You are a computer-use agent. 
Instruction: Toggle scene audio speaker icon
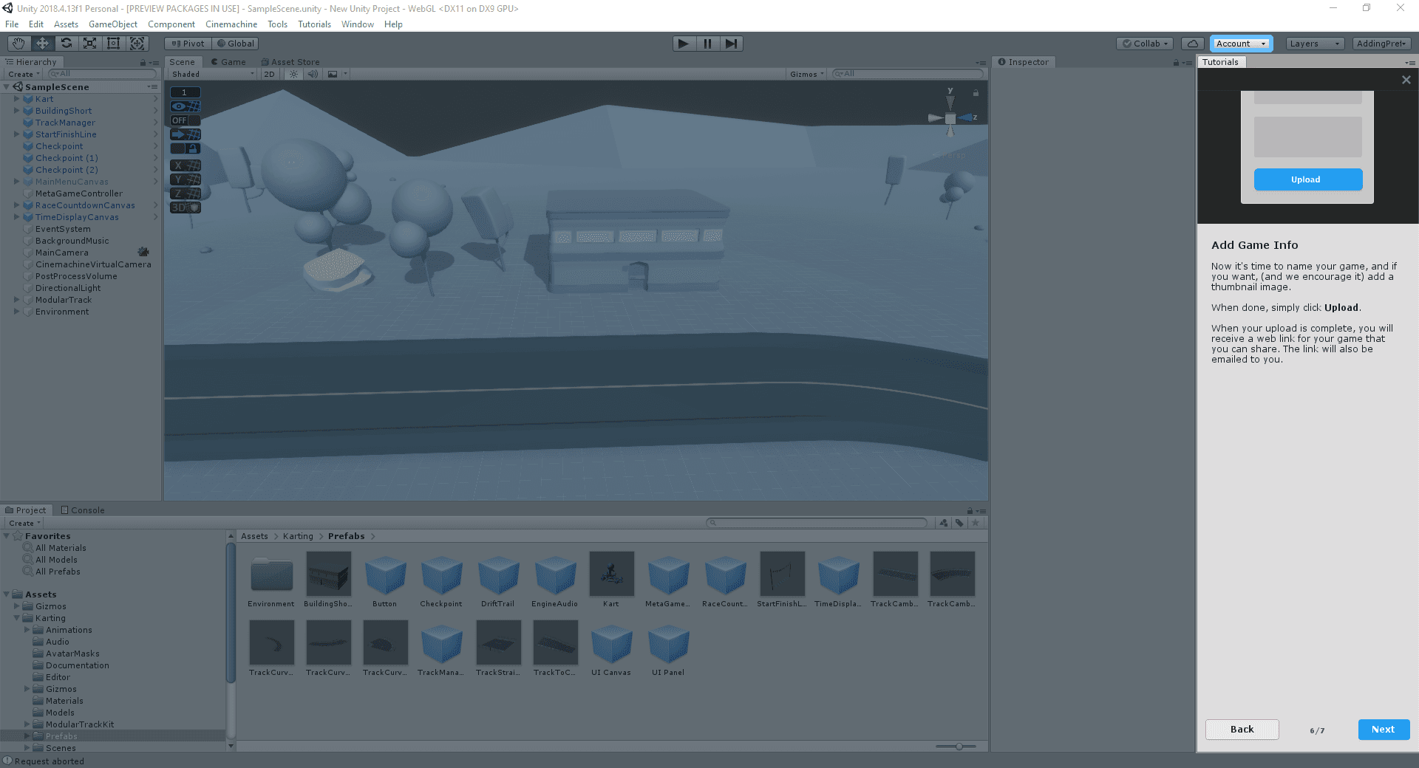click(313, 74)
